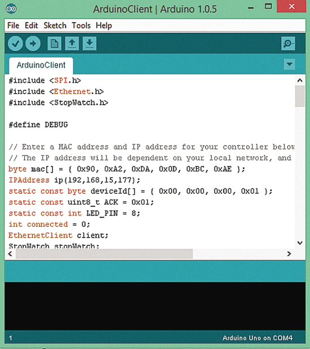
Task: Open the Edit menu
Action: pyautogui.click(x=32, y=25)
